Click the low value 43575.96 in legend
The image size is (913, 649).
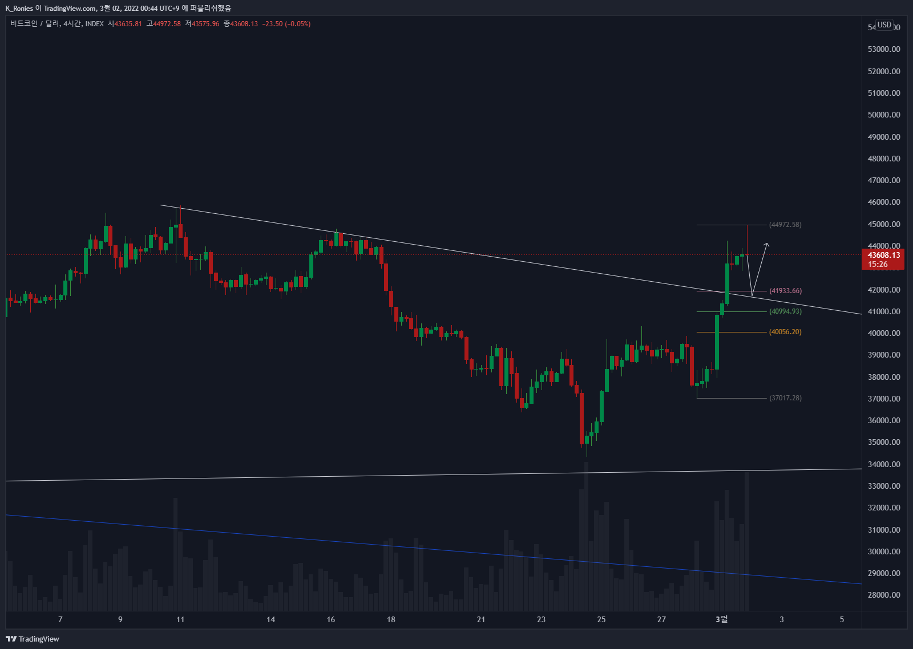coord(205,24)
